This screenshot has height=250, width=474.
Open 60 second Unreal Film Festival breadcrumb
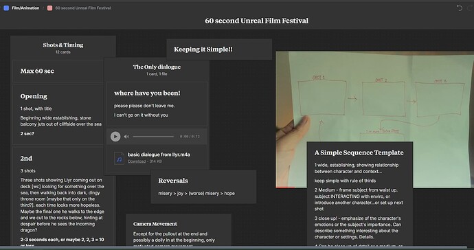click(x=83, y=8)
